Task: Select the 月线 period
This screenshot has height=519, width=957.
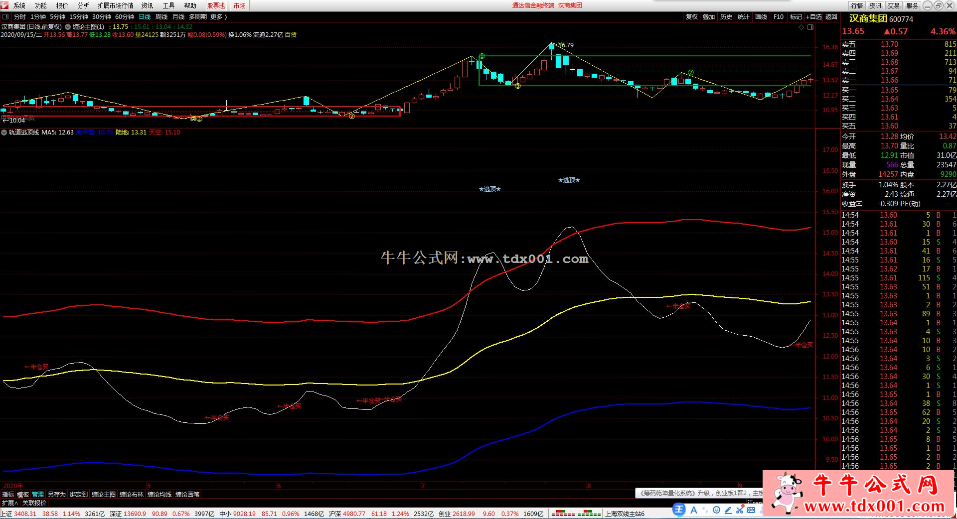Action: point(178,17)
